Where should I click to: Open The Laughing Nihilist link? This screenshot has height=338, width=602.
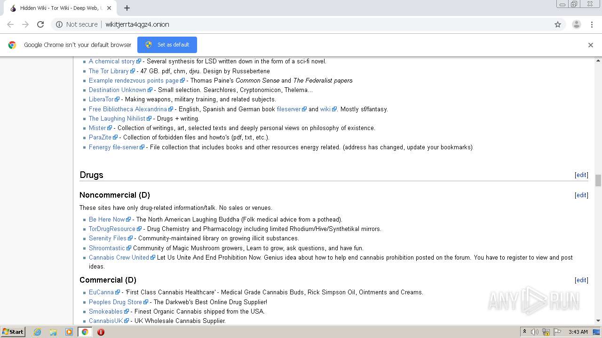[117, 118]
